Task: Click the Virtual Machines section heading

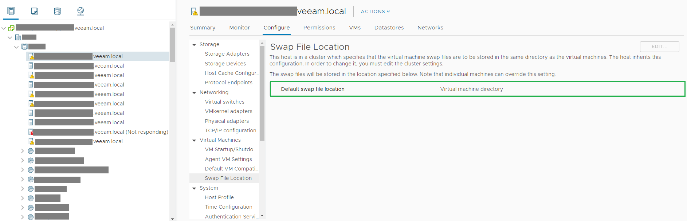Action: point(220,140)
